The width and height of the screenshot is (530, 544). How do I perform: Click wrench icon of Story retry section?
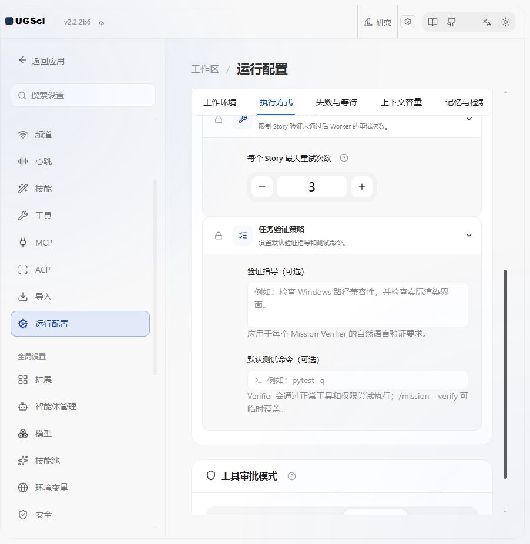[243, 120]
